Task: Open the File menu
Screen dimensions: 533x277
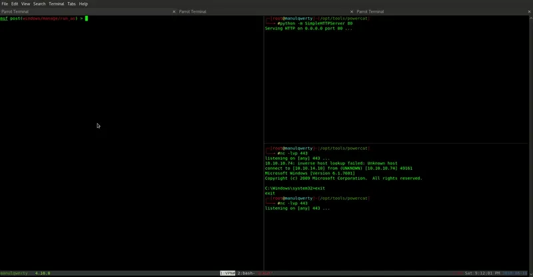Action: pos(5,4)
